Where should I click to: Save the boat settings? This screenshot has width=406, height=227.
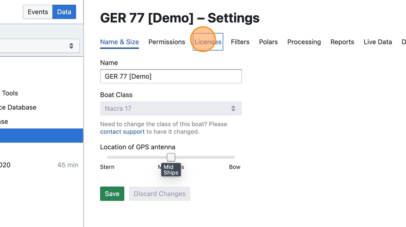click(112, 194)
